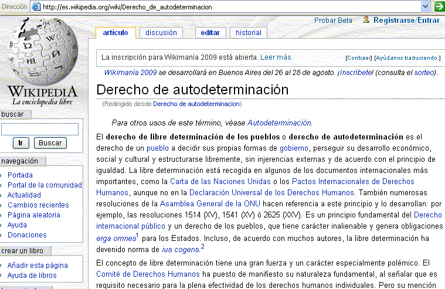The height and width of the screenshot is (289, 445).
Task: Follow the ius cogens link
Action: point(181,250)
